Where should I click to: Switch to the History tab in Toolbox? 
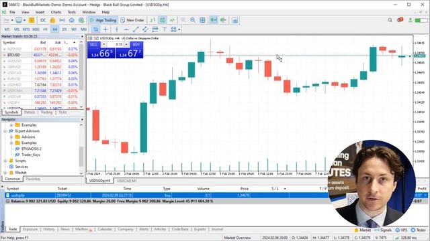tap(49, 230)
